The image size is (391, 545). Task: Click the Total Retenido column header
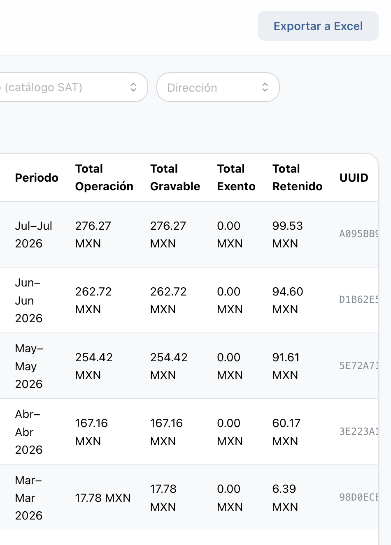297,178
